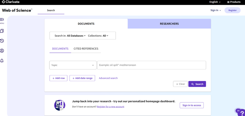This screenshot has width=245, height=116.
Task: Click the 14 notification badge
Action: [x=238, y=111]
